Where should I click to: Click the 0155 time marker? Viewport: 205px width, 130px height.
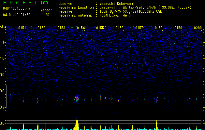point(100,28)
